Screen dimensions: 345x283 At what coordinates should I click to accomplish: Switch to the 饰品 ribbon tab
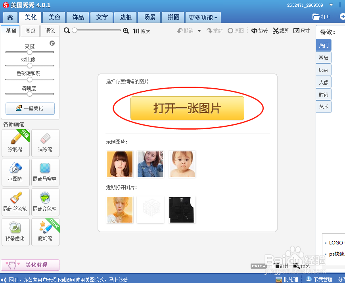point(78,17)
